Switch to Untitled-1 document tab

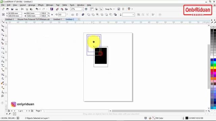tap(57, 19)
